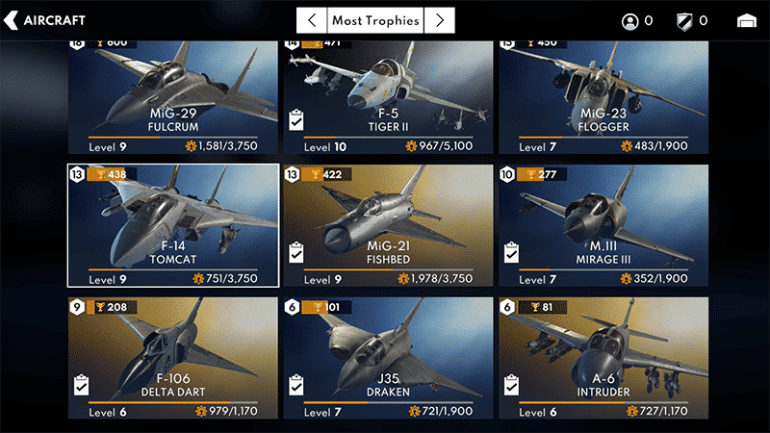Click the gear parts icon on MiG-21
The width and height of the screenshot is (770, 433).
(403, 279)
